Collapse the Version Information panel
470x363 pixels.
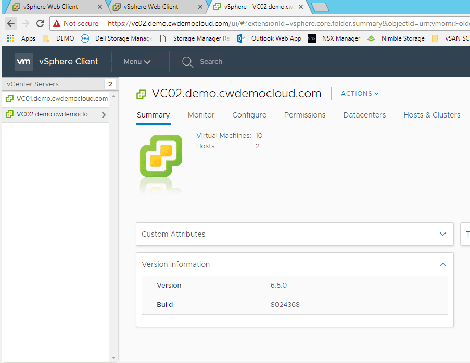[443, 264]
